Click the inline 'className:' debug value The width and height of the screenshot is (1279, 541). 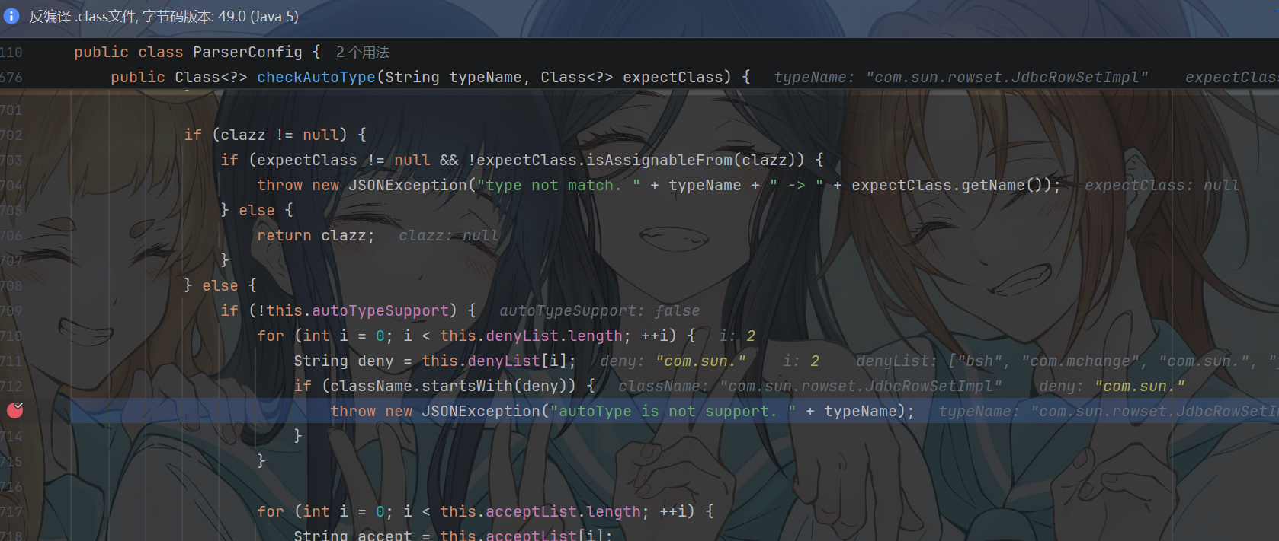click(810, 386)
